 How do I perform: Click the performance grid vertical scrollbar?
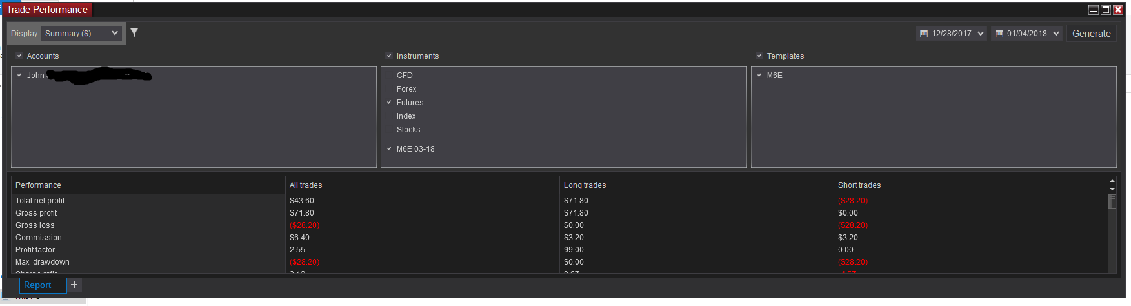click(1112, 232)
